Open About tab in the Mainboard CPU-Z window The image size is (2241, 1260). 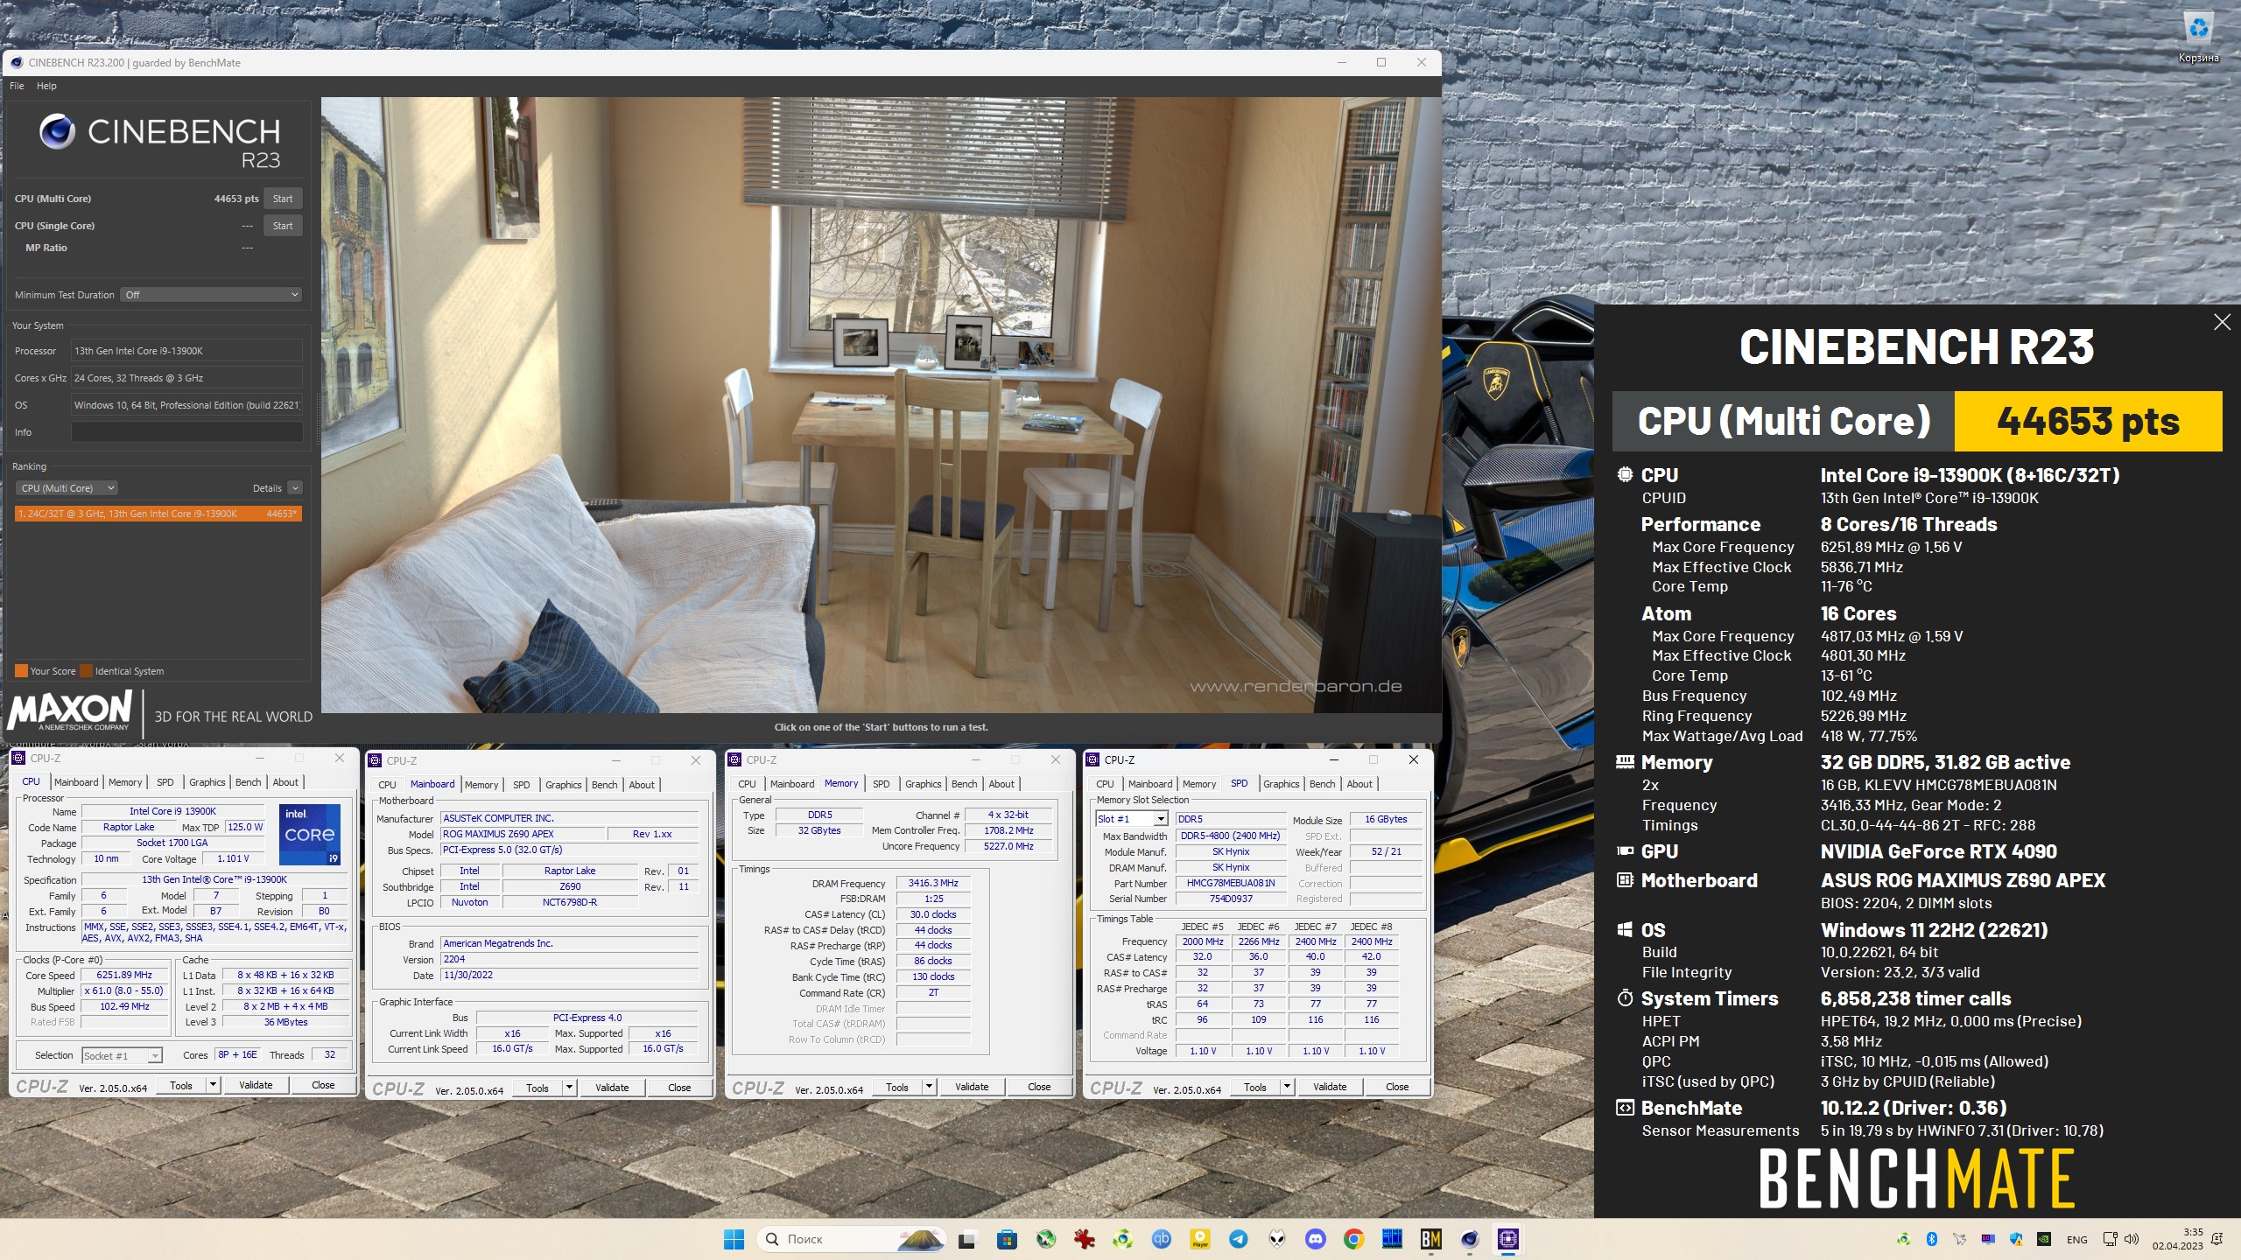pos(642,785)
